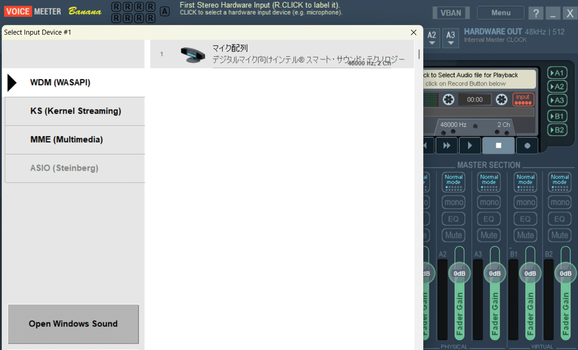Route cassette playback to A3 bus

coord(557,100)
